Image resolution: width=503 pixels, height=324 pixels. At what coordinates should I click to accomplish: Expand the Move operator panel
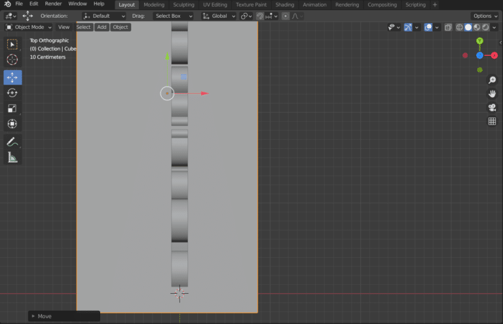pos(33,316)
